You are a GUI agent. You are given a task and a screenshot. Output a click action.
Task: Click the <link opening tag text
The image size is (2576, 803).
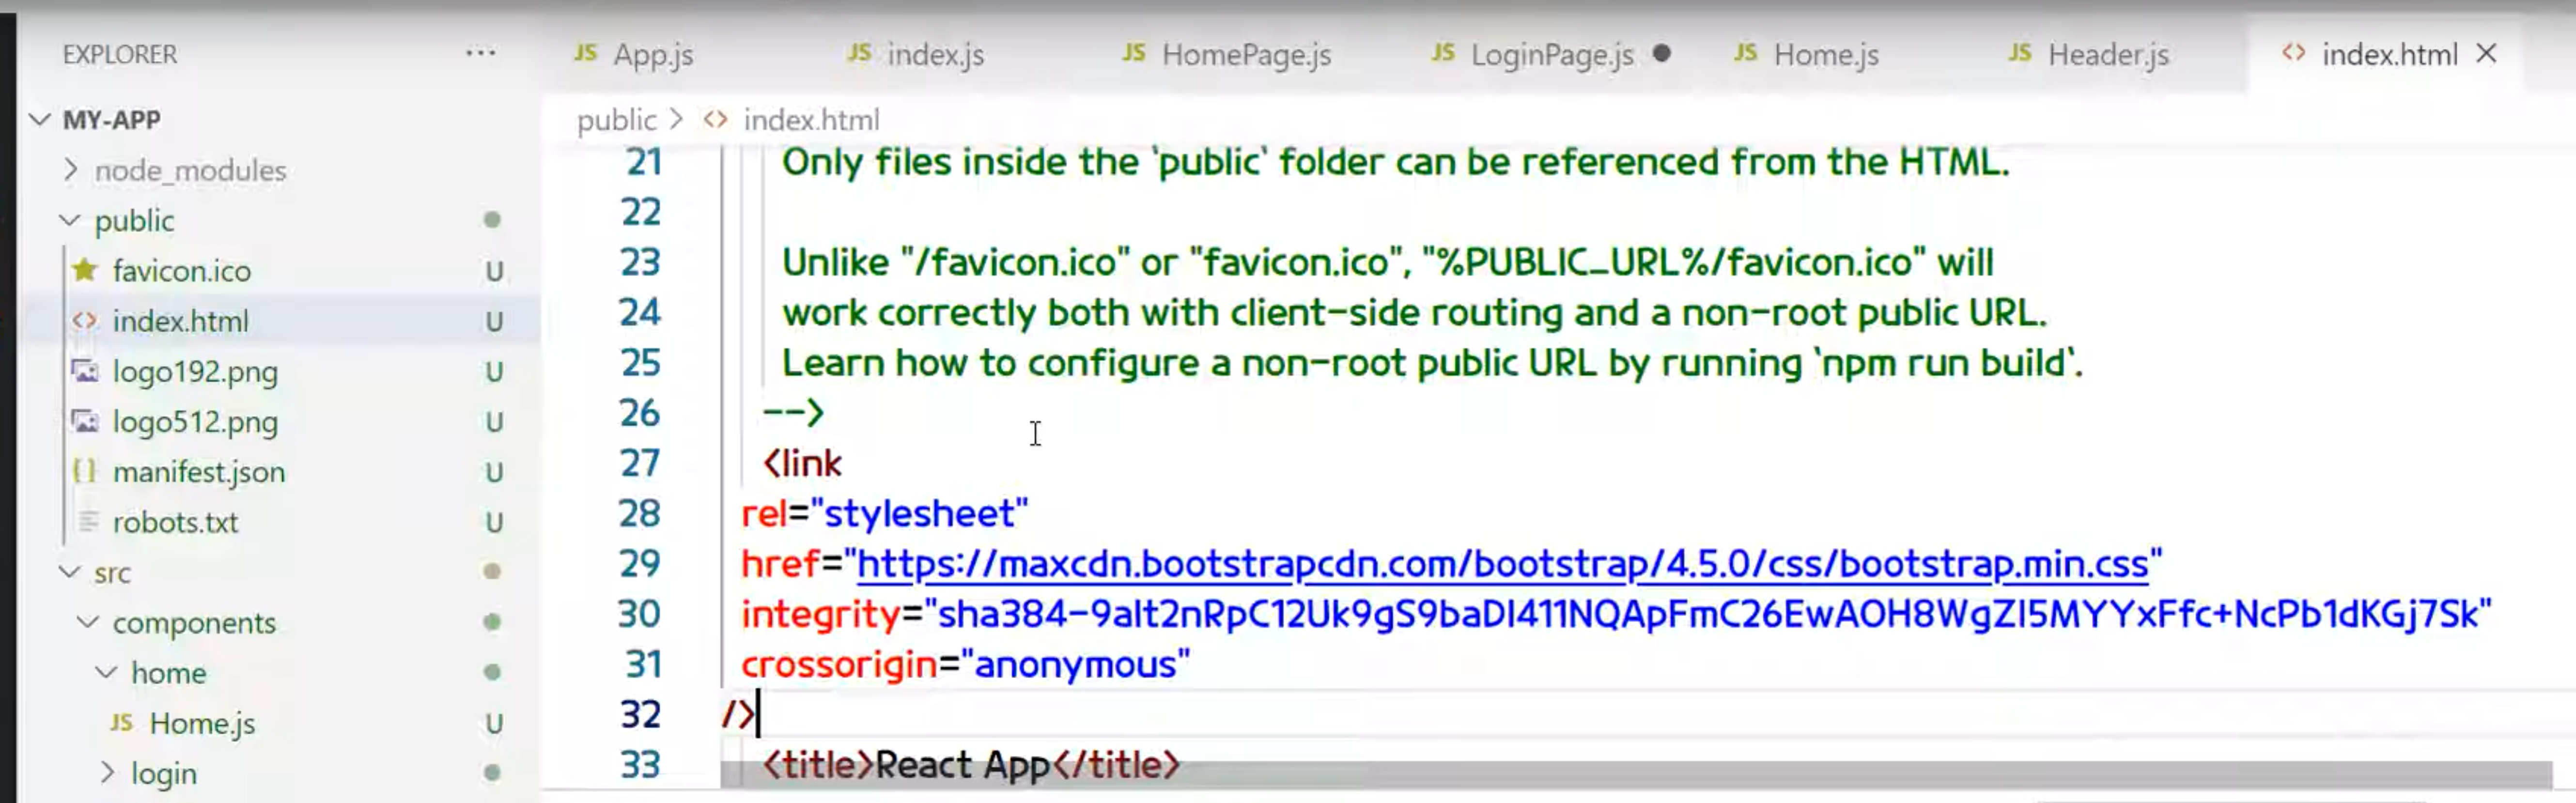(x=802, y=463)
